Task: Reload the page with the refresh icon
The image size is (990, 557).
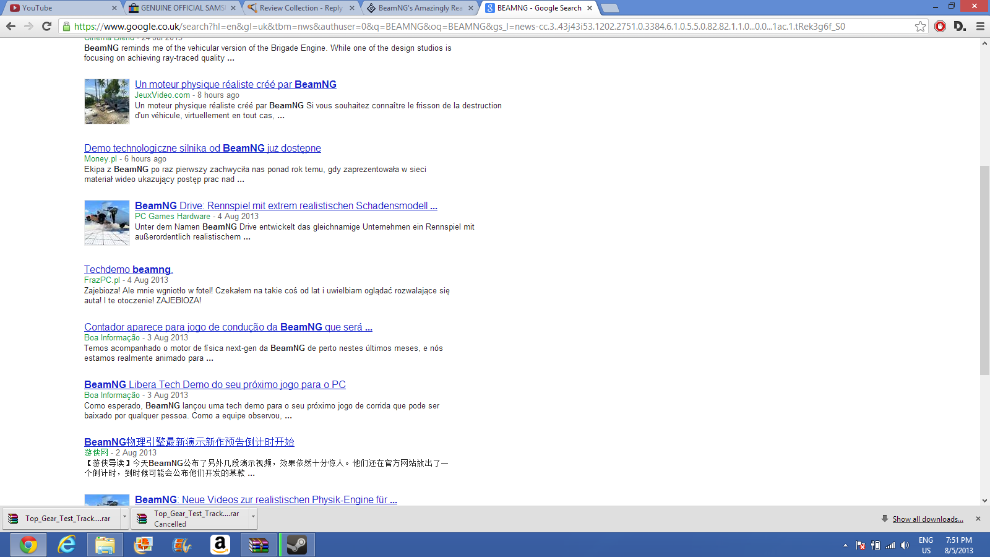Action: click(46, 26)
